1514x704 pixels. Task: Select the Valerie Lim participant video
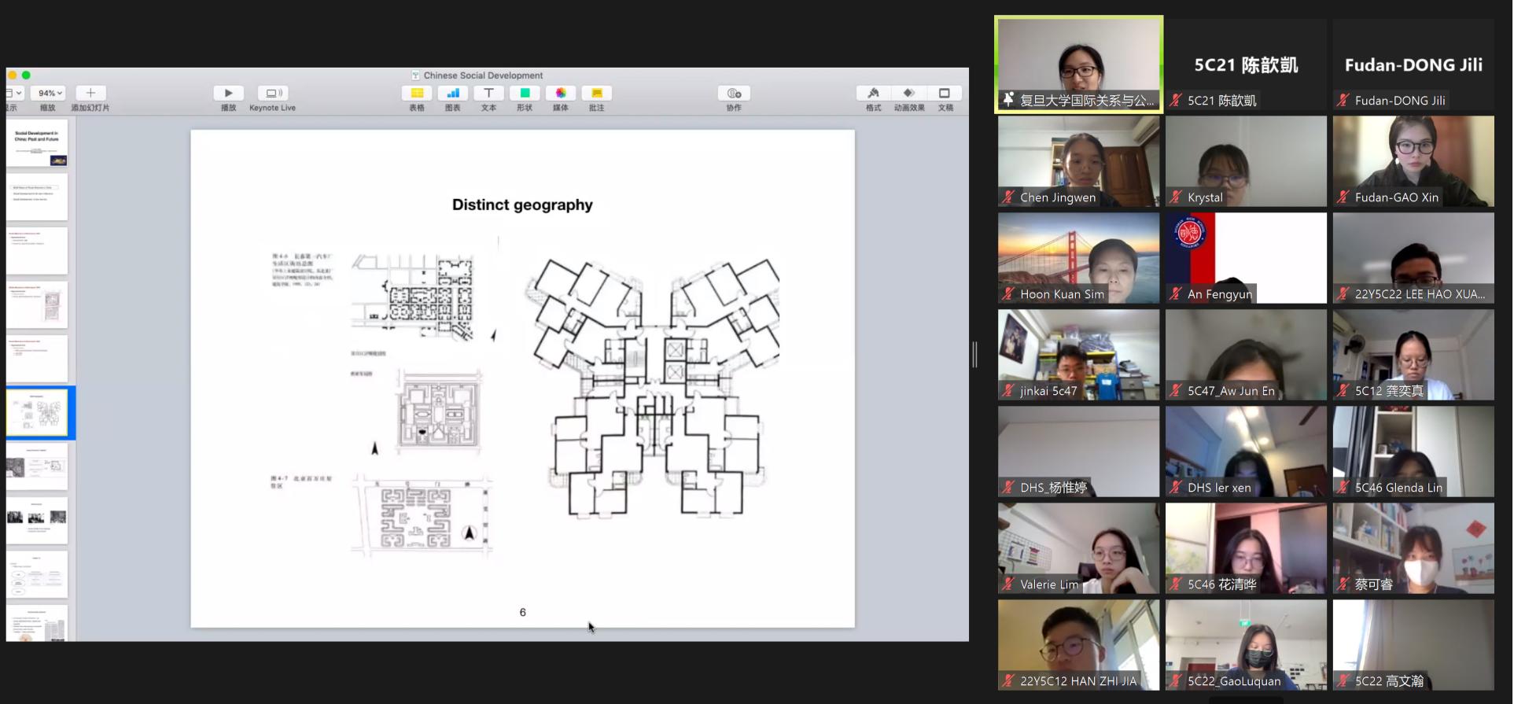click(1078, 548)
